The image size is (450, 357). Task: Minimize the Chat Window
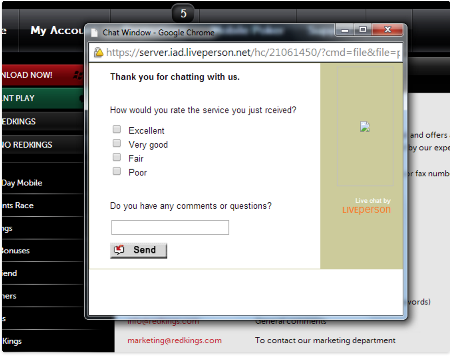click(345, 30)
